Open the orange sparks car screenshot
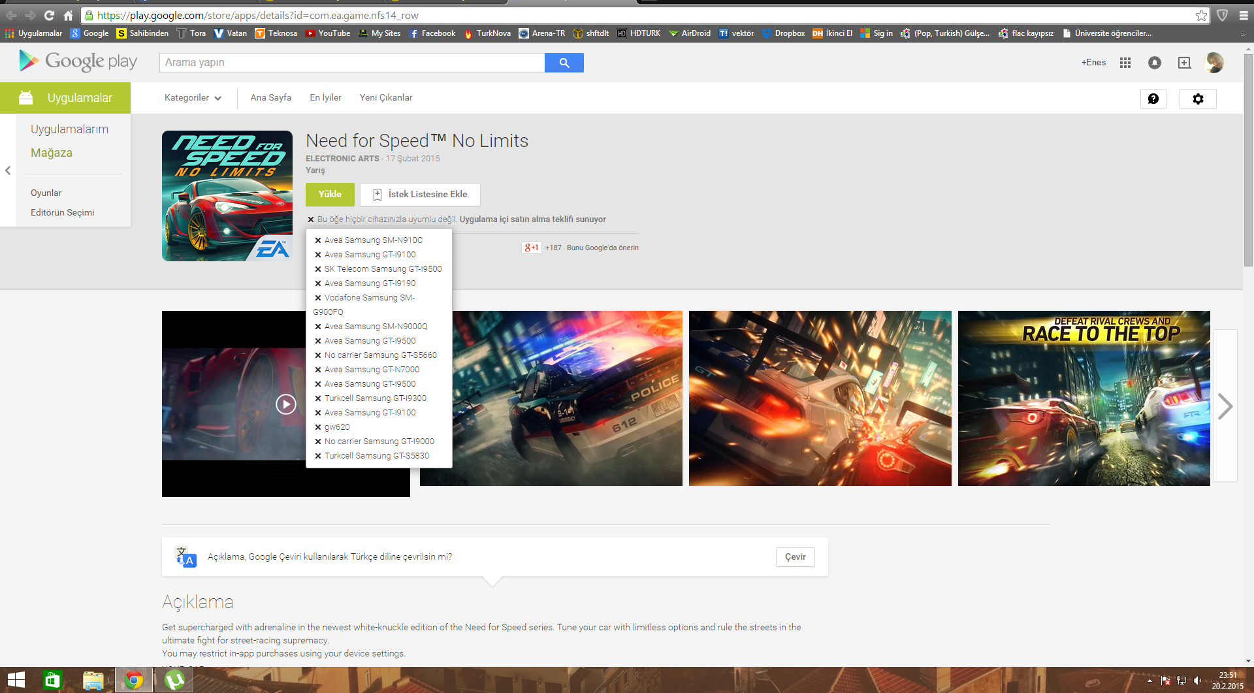The width and height of the screenshot is (1254, 693). point(820,398)
